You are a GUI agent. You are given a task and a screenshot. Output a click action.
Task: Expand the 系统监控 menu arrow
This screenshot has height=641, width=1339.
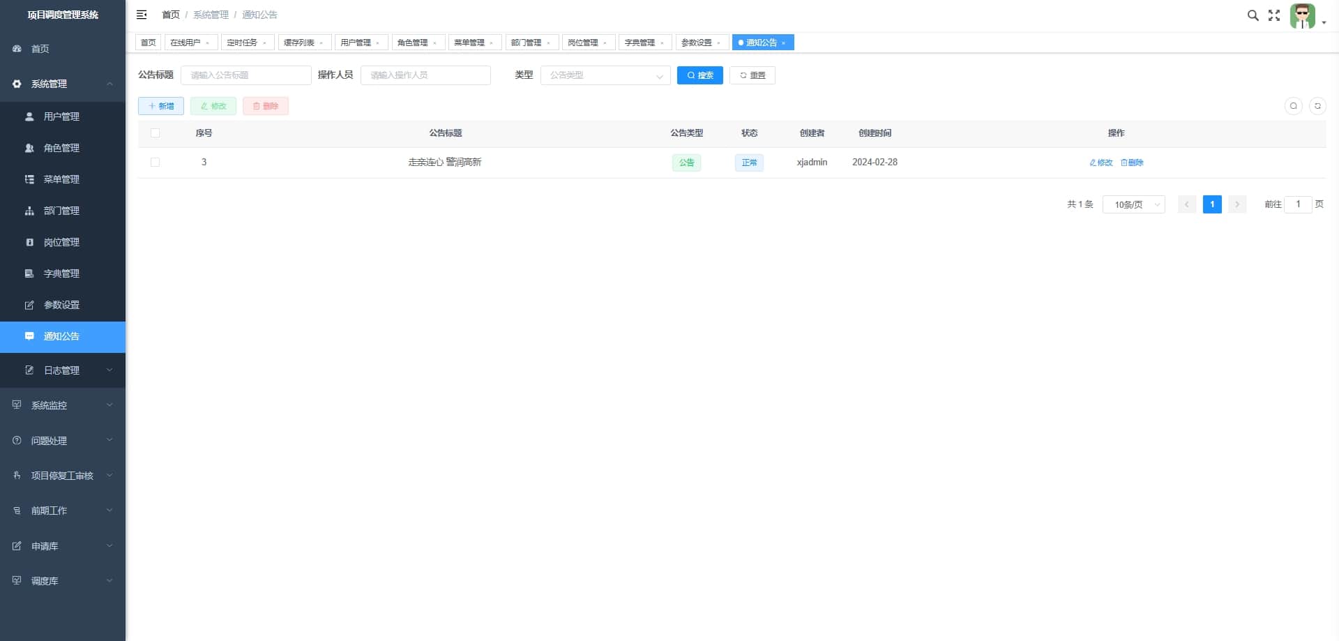109,405
